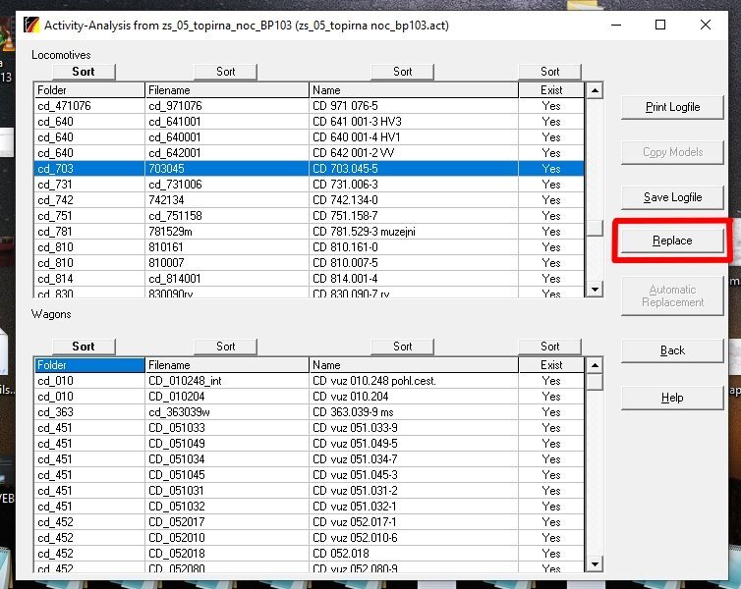Click the Print Logfile button
The height and width of the screenshot is (589, 741).
point(672,107)
